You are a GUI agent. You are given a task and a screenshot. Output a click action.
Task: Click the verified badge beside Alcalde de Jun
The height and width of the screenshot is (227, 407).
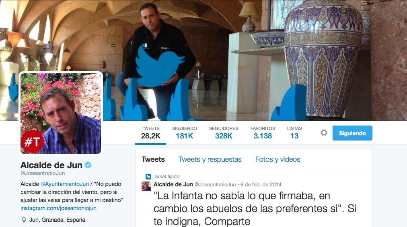click(x=88, y=165)
